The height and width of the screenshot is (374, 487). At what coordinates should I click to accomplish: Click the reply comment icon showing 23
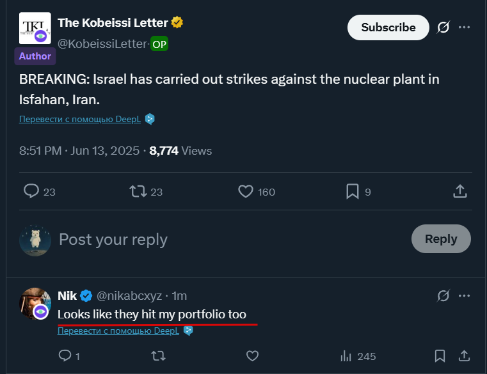click(31, 191)
